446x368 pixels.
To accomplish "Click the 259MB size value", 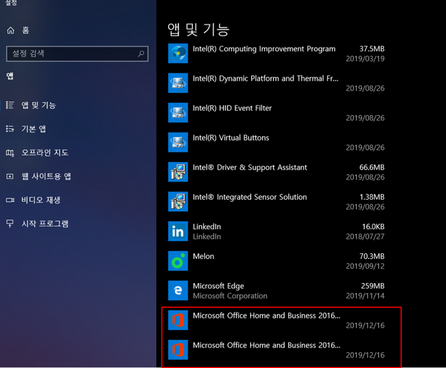I will 373,286.
